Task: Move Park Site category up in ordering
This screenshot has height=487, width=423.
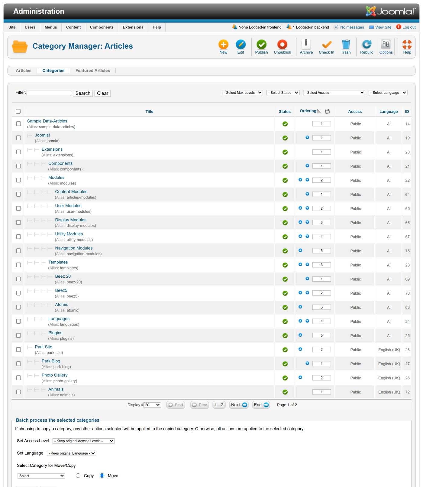Action: 300,349
